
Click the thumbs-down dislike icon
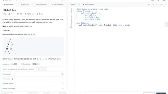coord(18,14)
